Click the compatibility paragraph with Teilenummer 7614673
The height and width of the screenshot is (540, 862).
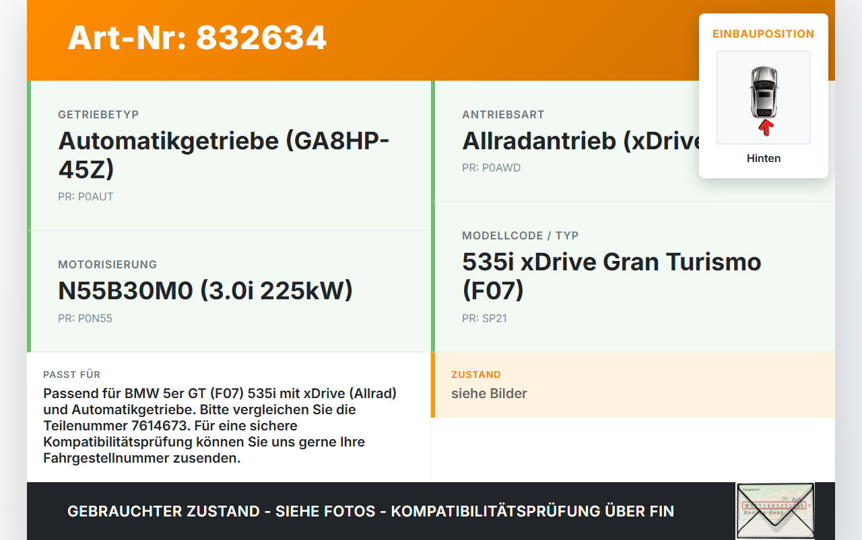(220, 426)
